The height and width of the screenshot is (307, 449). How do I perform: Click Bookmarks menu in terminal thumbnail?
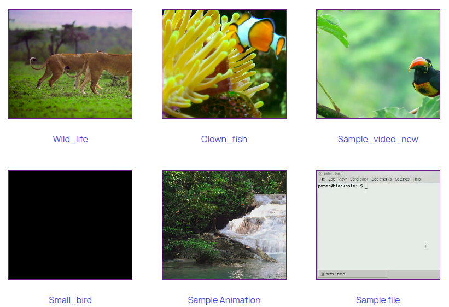381,179
